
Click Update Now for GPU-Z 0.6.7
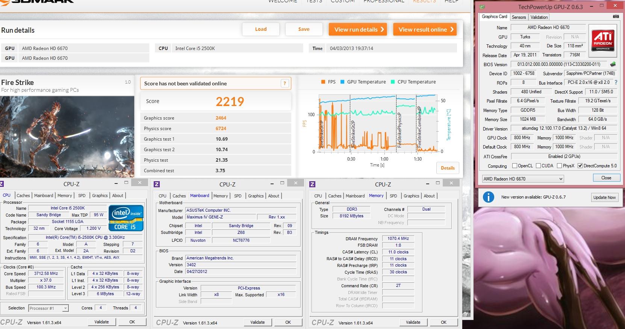point(604,197)
